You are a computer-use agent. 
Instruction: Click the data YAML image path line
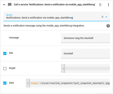click(70, 83)
